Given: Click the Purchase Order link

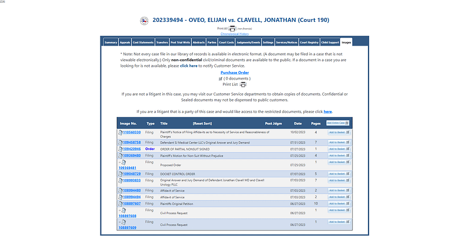Looking at the screenshot, I should pyautogui.click(x=234, y=73).
